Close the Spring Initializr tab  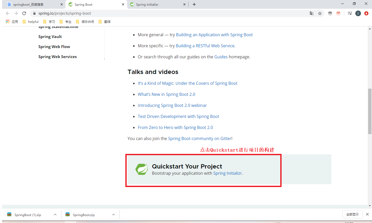[184, 4]
